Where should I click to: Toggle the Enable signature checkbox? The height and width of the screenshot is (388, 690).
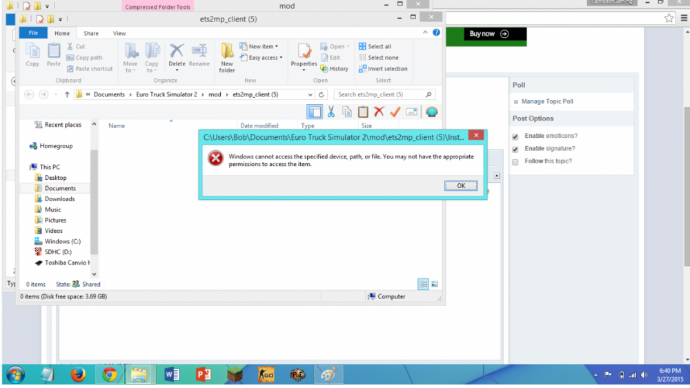(x=515, y=149)
